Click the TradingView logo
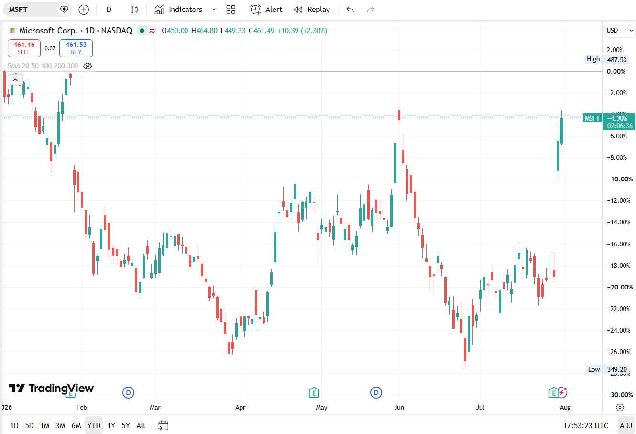 (51, 388)
